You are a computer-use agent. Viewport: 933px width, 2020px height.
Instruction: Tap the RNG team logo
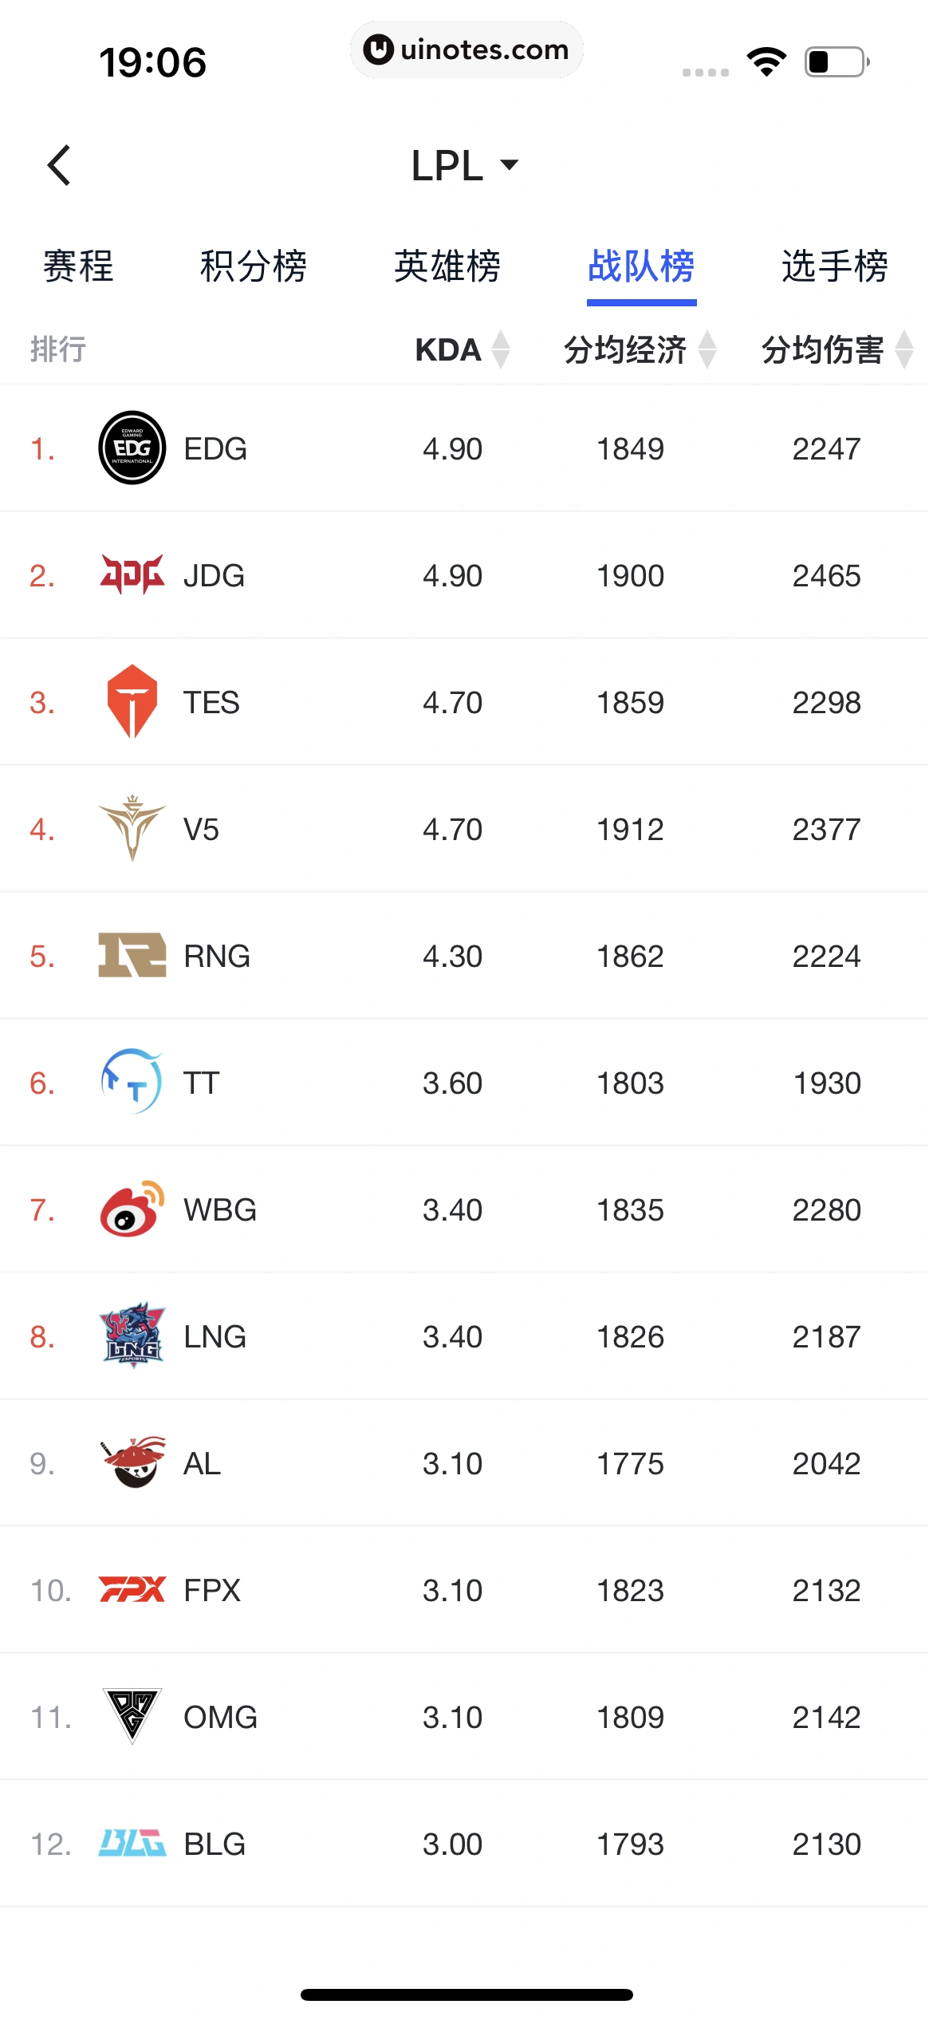click(132, 955)
